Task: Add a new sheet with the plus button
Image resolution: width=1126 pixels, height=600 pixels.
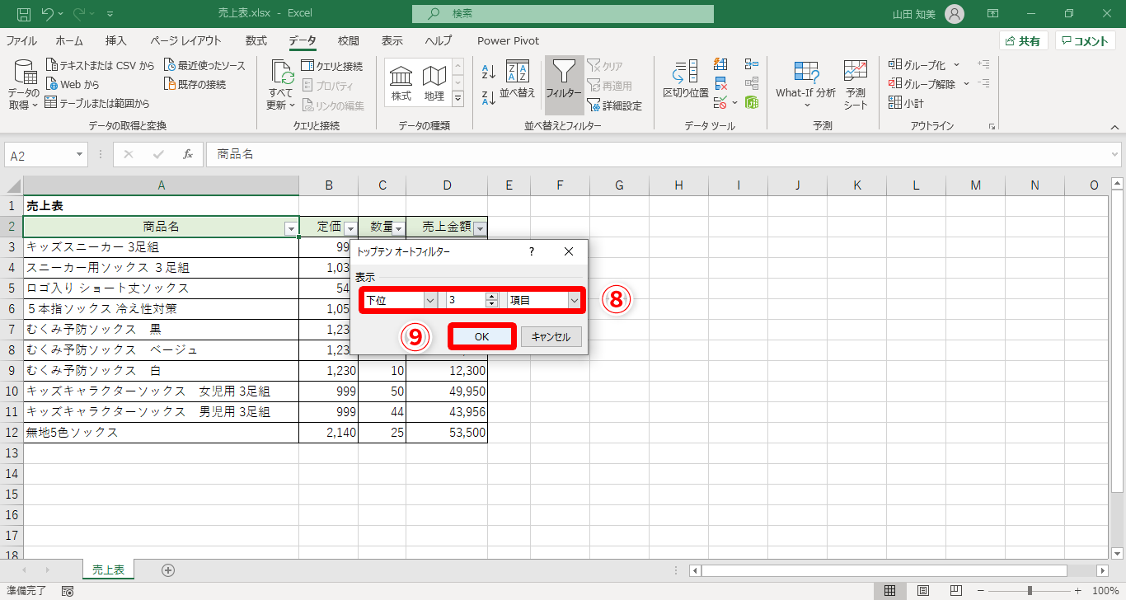Action: coord(168,570)
